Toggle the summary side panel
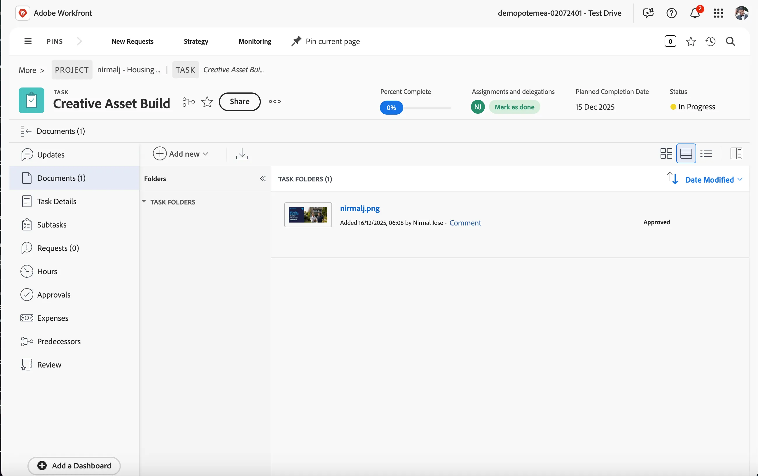 (736, 154)
